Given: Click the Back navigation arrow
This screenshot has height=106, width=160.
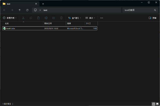Looking at the screenshot, I should [x=4, y=10].
